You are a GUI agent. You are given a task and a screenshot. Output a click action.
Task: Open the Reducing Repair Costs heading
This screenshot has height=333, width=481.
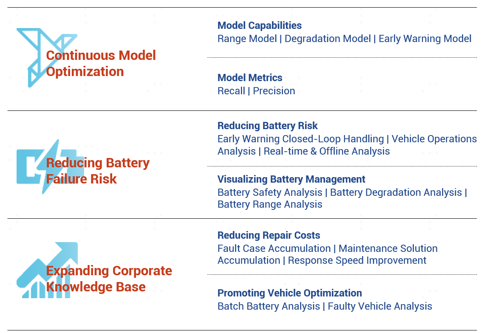(269, 235)
